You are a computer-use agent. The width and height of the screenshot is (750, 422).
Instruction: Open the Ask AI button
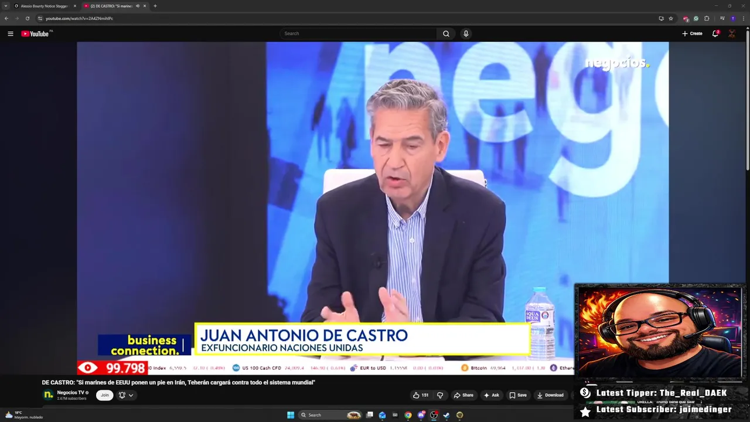pyautogui.click(x=491, y=395)
